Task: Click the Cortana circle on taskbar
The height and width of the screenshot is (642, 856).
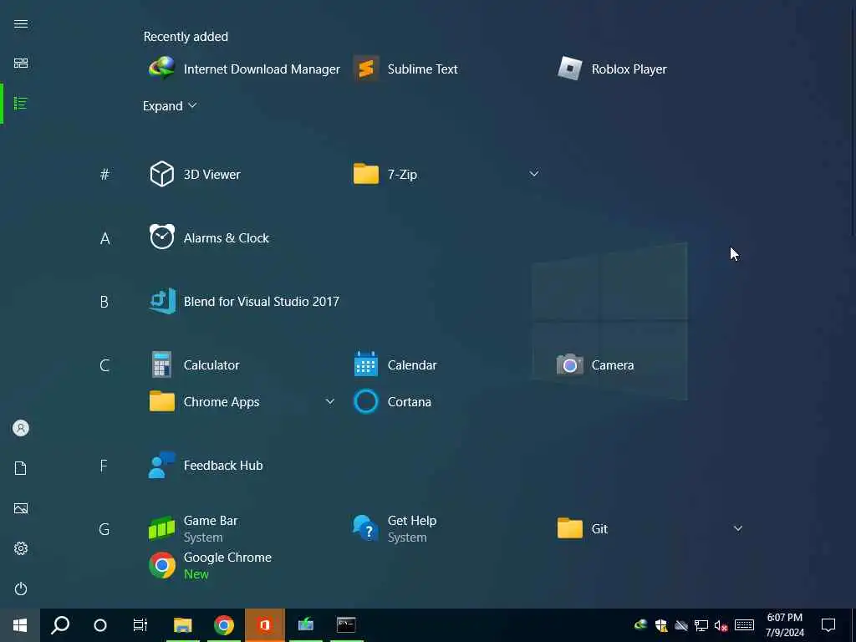Action: [x=100, y=625]
